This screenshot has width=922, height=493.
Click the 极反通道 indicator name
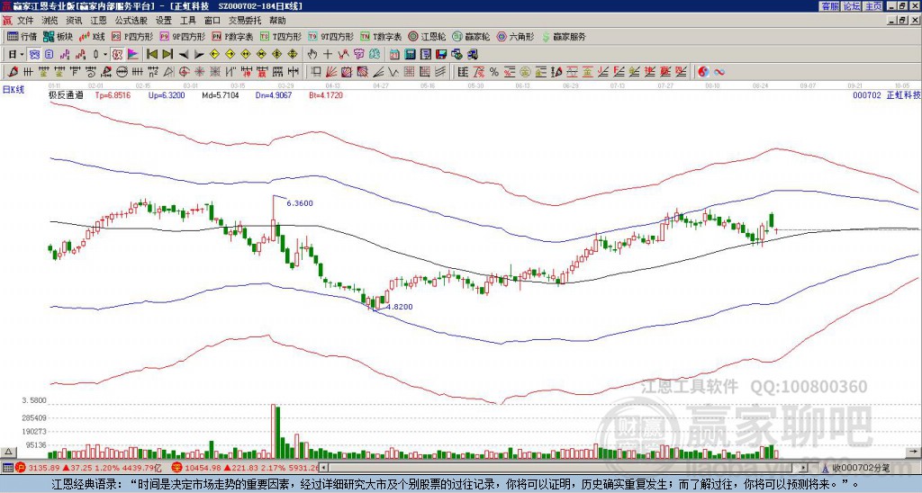(66, 94)
